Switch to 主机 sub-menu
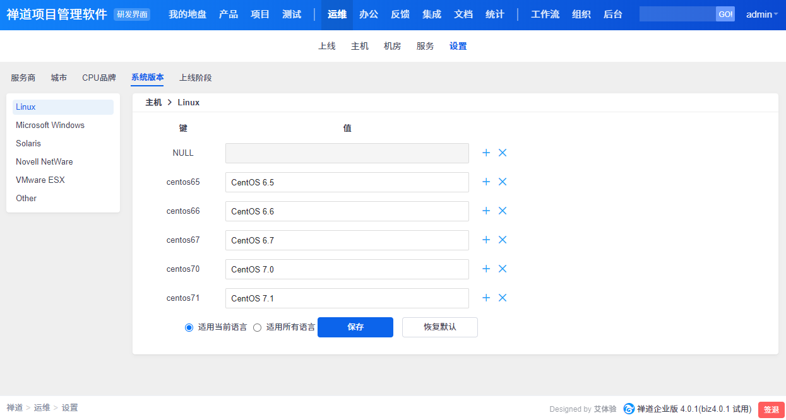The image size is (786, 420). [360, 46]
